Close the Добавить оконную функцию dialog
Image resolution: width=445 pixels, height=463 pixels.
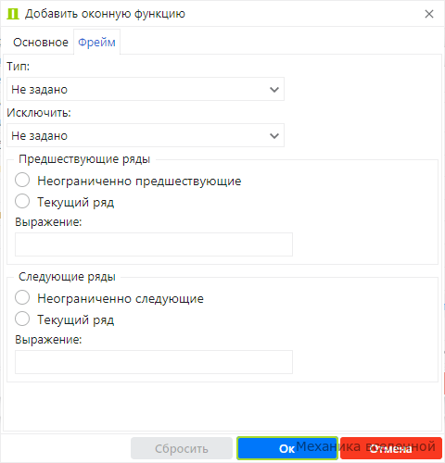[429, 14]
